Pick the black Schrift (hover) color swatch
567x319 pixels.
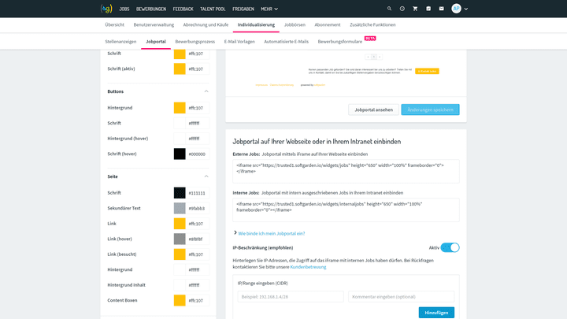pos(180,154)
